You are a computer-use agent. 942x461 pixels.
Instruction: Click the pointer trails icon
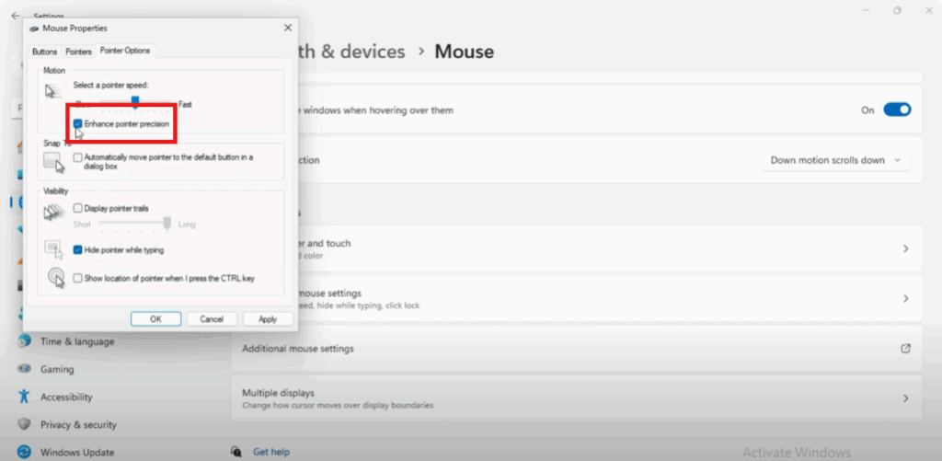(53, 213)
